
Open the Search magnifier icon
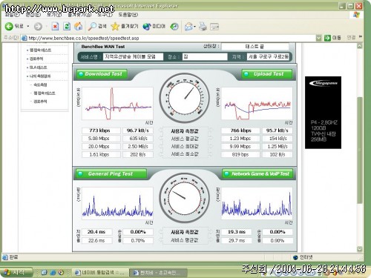pyautogui.click(x=92, y=26)
